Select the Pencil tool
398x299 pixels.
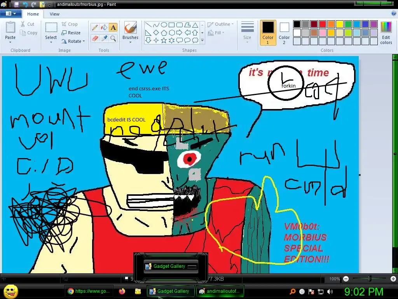95,28
